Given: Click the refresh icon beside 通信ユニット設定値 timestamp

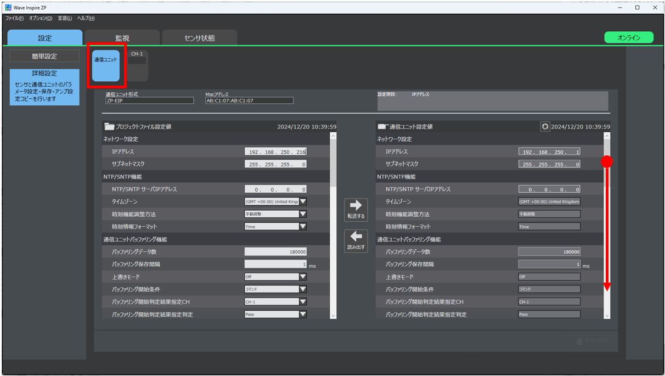Looking at the screenshot, I should (545, 126).
